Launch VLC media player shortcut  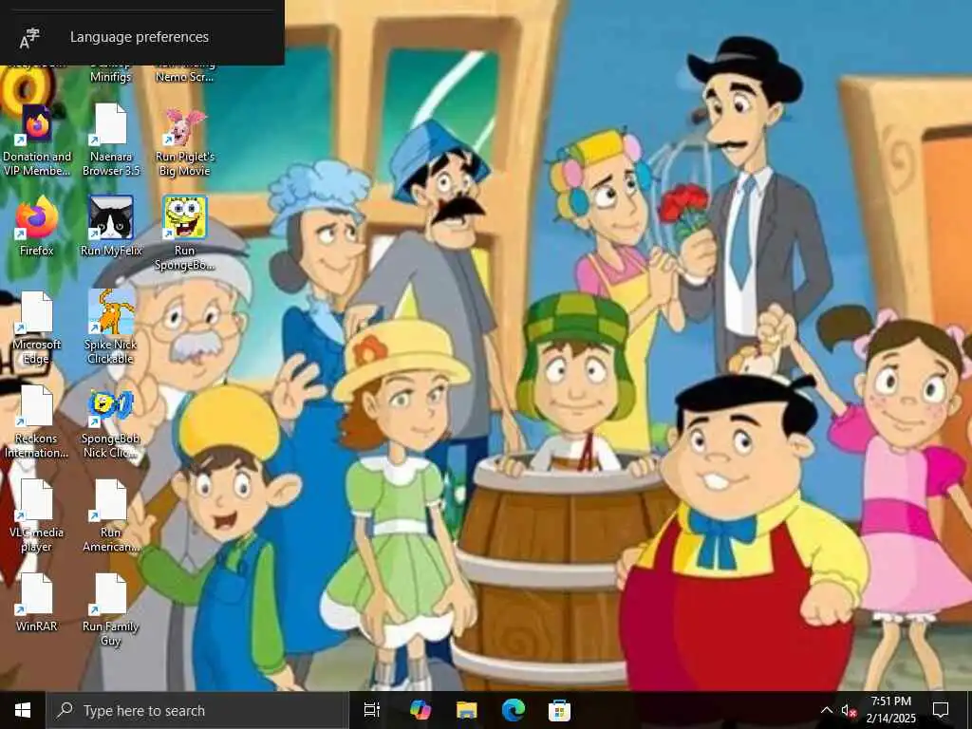(x=37, y=515)
